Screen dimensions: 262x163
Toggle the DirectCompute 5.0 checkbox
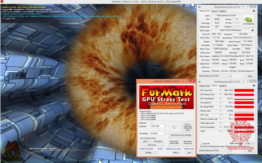(239, 71)
